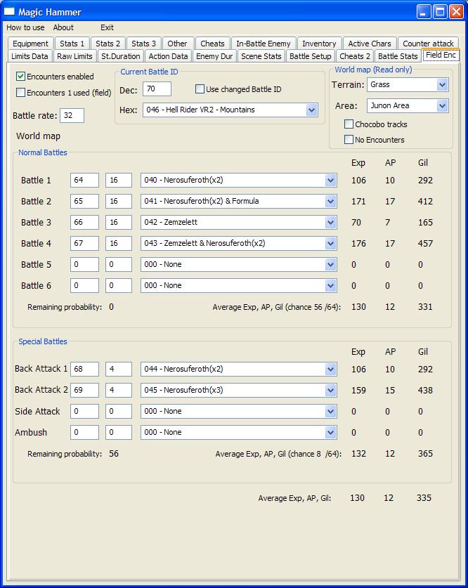This screenshot has height=588, width=468.
Task: Select the Battle Stats tab
Action: (x=398, y=56)
